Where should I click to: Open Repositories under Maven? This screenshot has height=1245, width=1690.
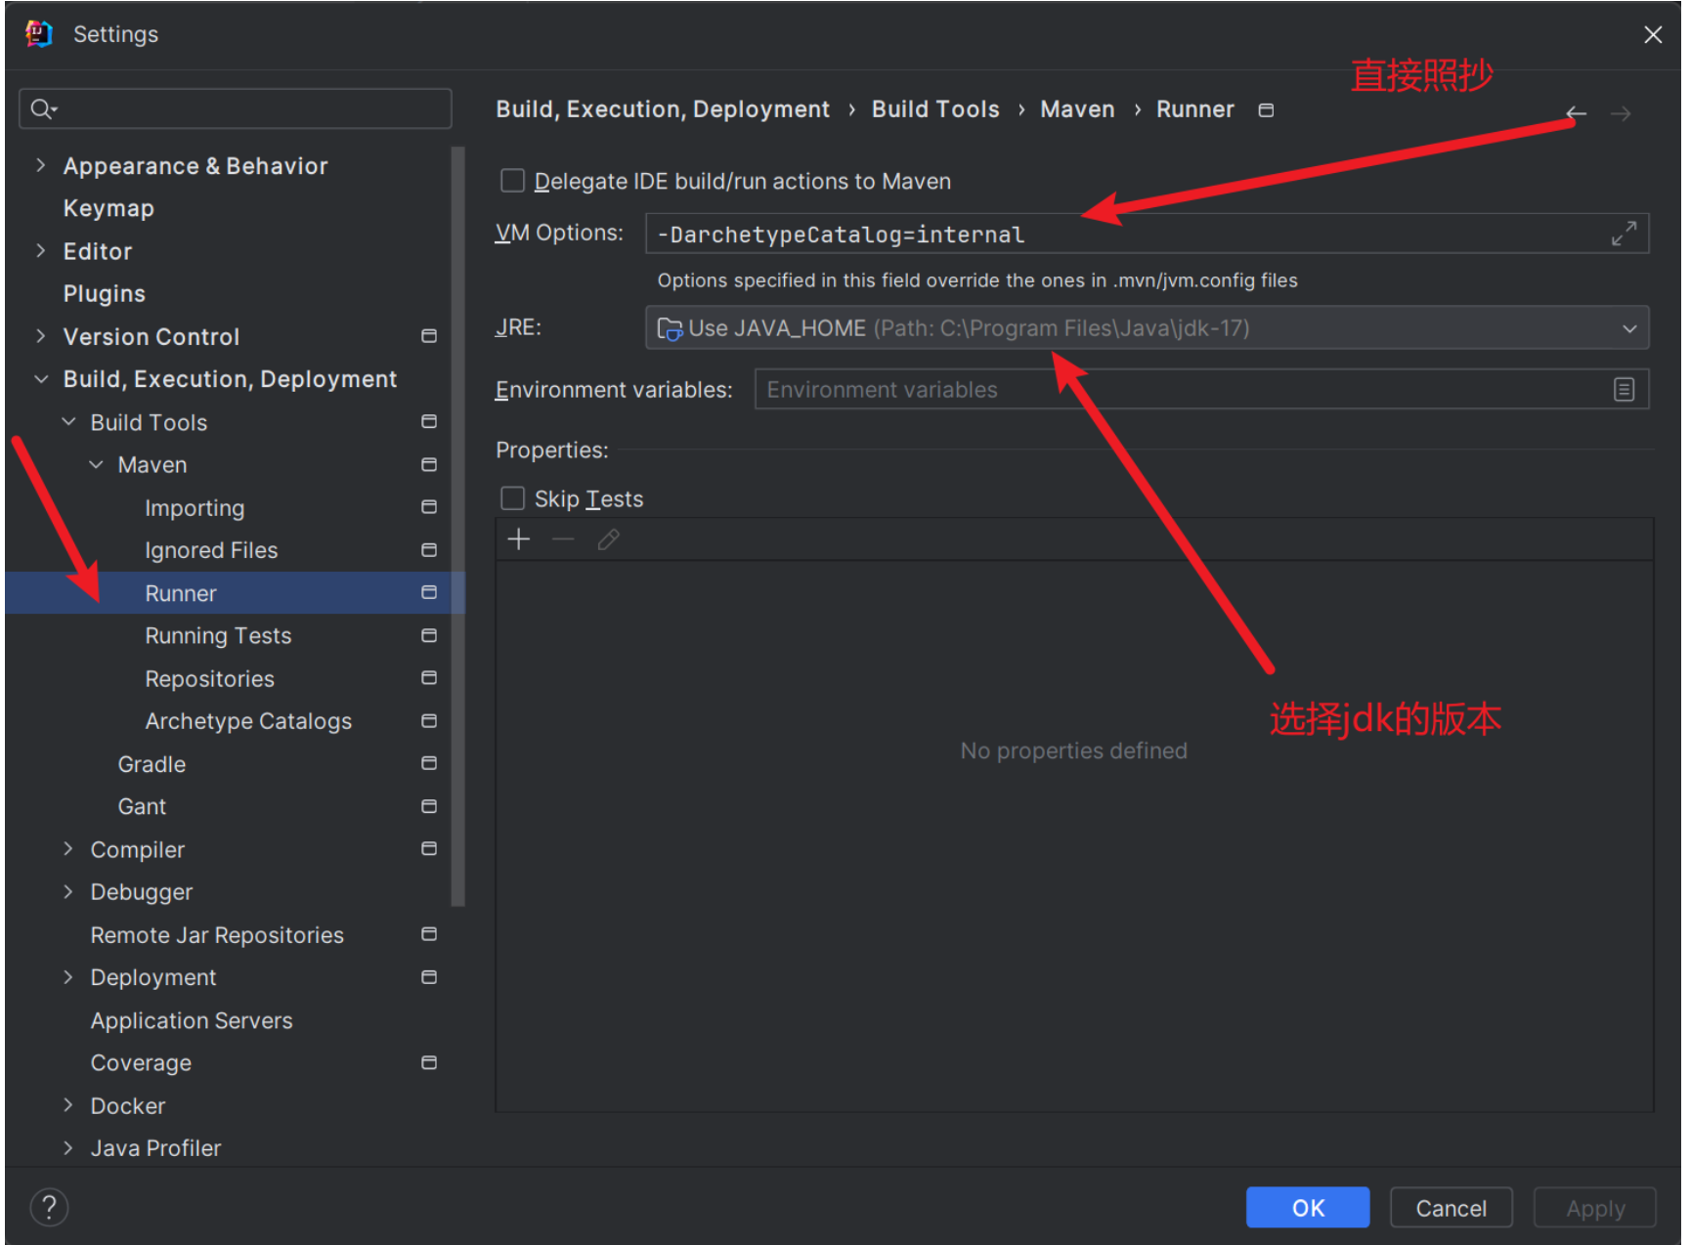209,679
